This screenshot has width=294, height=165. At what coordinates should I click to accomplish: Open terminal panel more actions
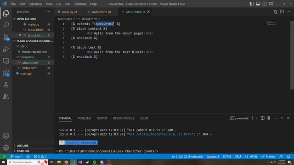(275, 118)
